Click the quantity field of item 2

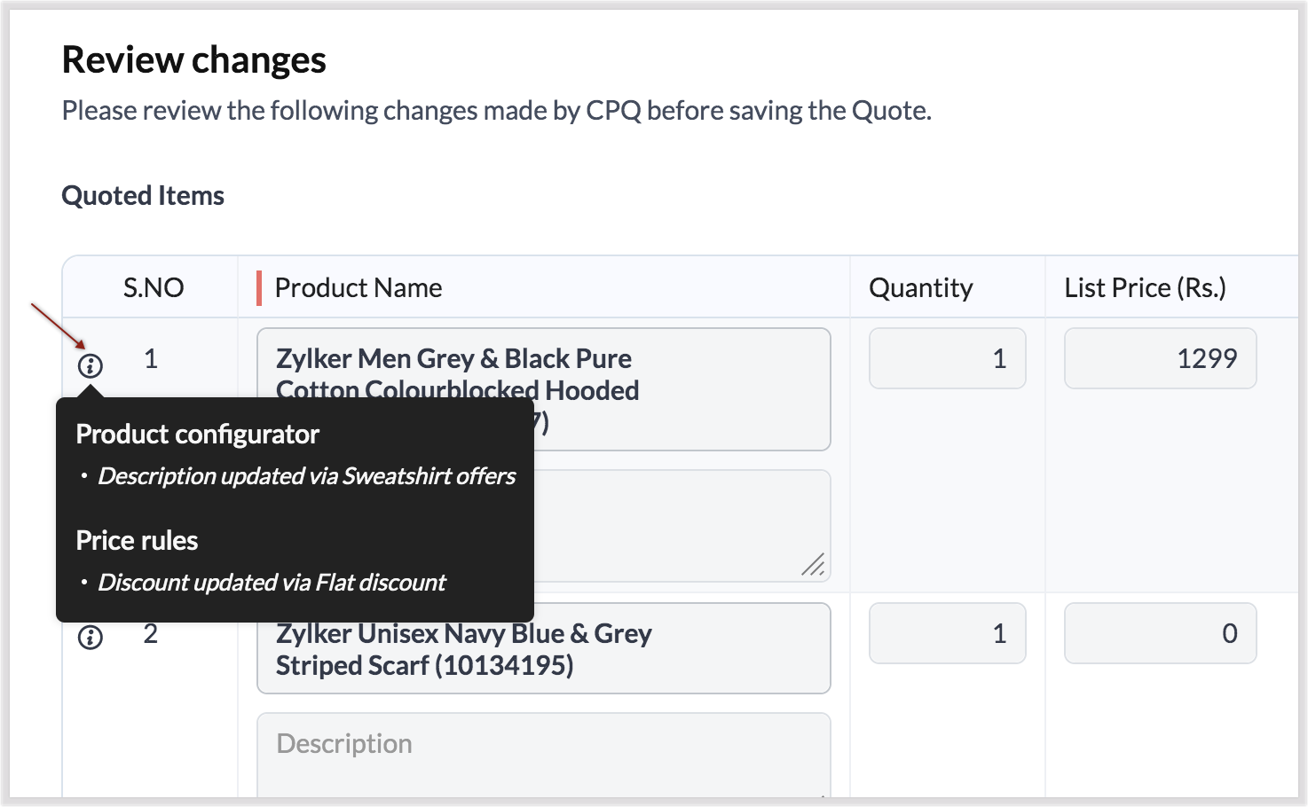[x=947, y=633]
